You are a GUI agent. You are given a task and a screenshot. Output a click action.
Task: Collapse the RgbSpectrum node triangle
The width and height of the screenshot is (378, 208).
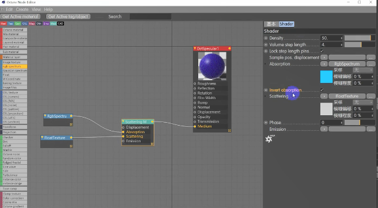tap(45, 116)
